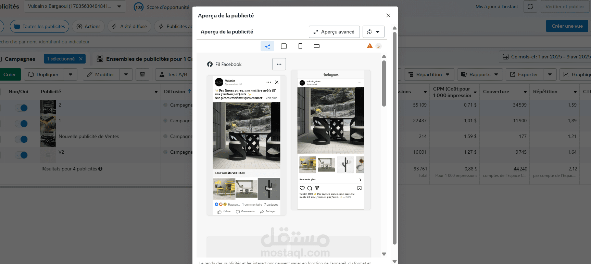Image resolution: width=591 pixels, height=264 pixels.
Task: Click the main chair image in Facebook preview
Action: pos(247,135)
